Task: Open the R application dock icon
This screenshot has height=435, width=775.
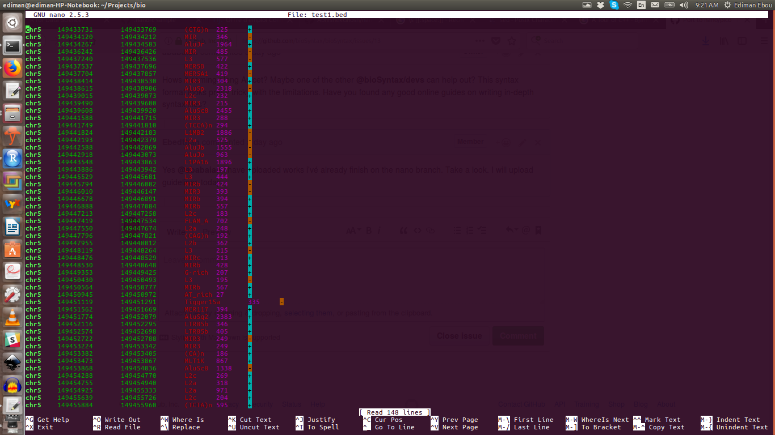Action: [12, 159]
